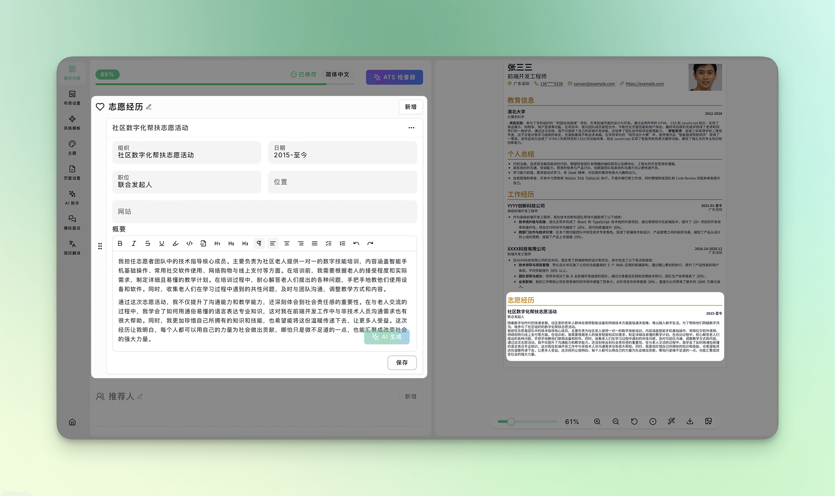Viewport: 835px width, 496px height.
Task: Apply H1 heading in the editor toolbar
Action: [217, 243]
